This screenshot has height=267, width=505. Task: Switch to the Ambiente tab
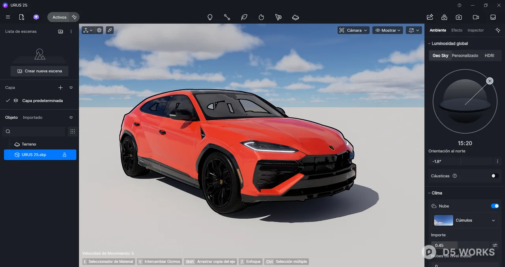pyautogui.click(x=438, y=30)
